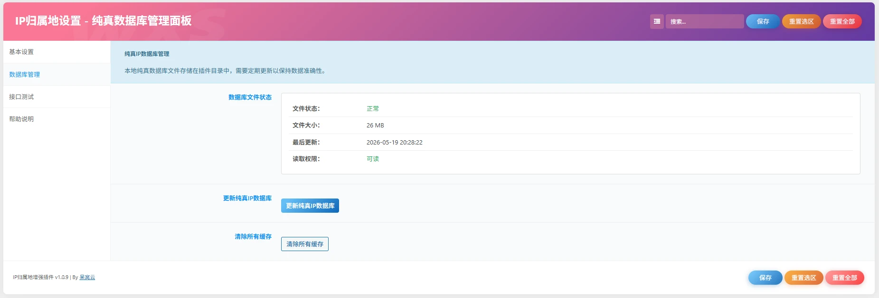Select the 数据库管理 sidebar tab
The height and width of the screenshot is (298, 879).
pyautogui.click(x=57, y=74)
